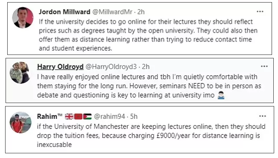The image size is (278, 158).
Task: Open more options on Harry Oldroyd's tweet
Action: pos(264,66)
